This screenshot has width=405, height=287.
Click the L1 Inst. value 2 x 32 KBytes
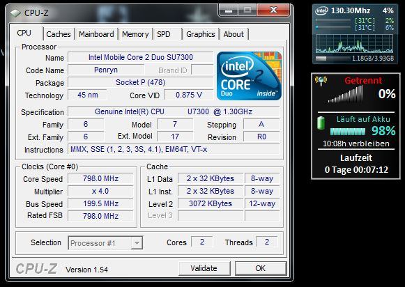(211, 192)
